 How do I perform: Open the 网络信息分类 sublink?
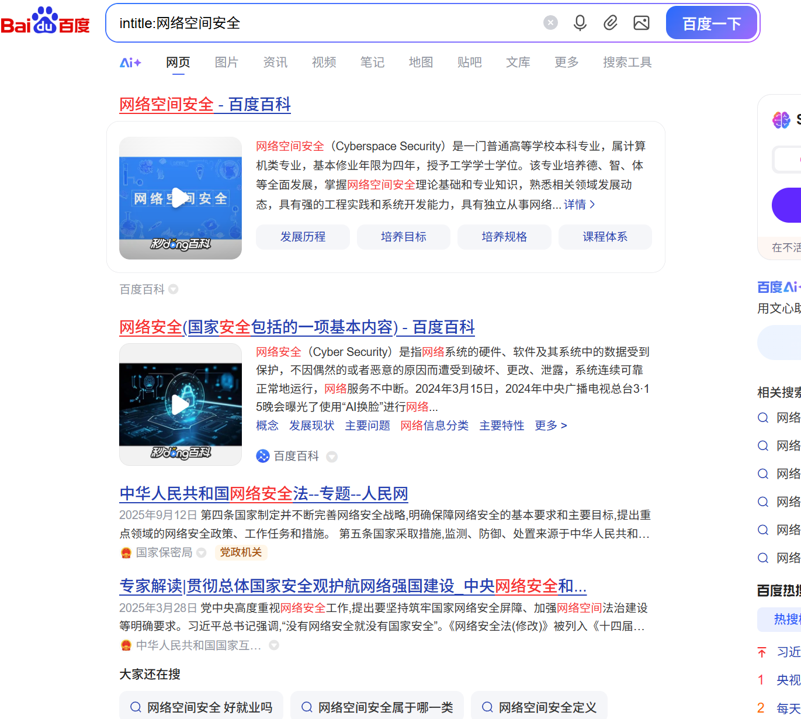tap(435, 426)
